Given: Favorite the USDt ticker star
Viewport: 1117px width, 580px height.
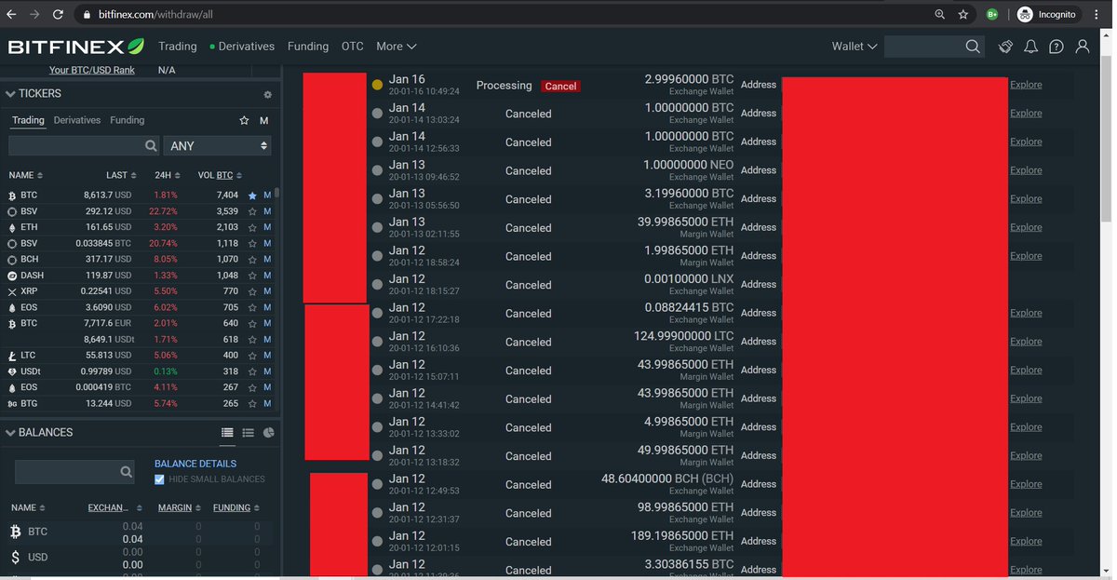Looking at the screenshot, I should coord(252,371).
